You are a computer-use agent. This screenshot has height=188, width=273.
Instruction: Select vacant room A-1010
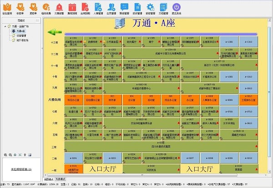pos(248,77)
